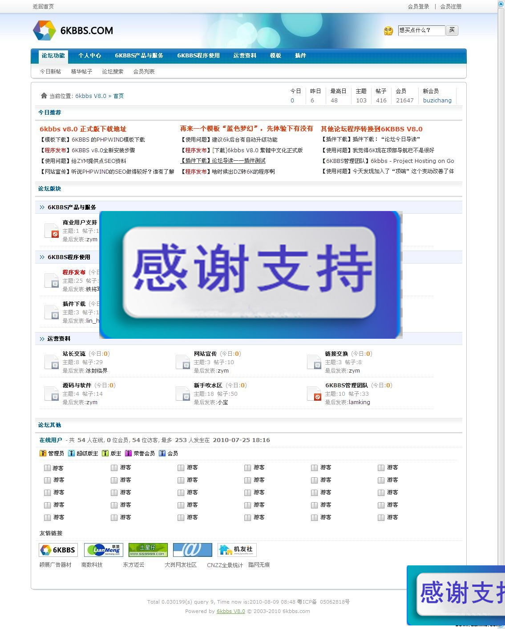Collapse the 运营资料 category arrows
Image resolution: width=505 pixels, height=629 pixels.
(x=42, y=339)
